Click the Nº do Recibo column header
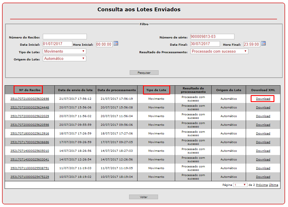The height and width of the screenshot is (207, 288). coord(30,90)
